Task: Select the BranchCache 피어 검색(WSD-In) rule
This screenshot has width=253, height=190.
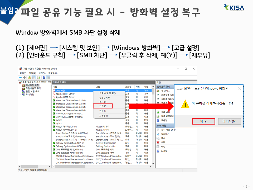Action: (x=102, y=136)
